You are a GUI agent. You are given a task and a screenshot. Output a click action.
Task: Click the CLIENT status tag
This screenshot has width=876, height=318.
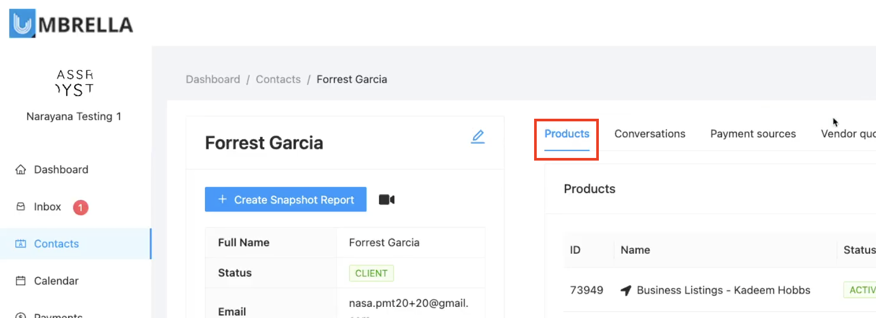371,273
